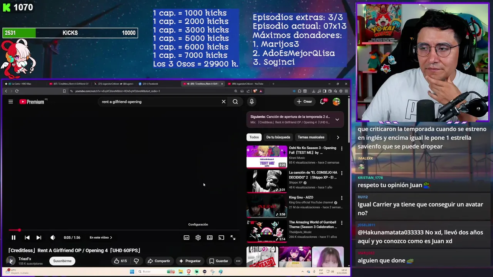The image size is (493, 277).
Task: Clear the search box text with X
Action: tap(223, 102)
